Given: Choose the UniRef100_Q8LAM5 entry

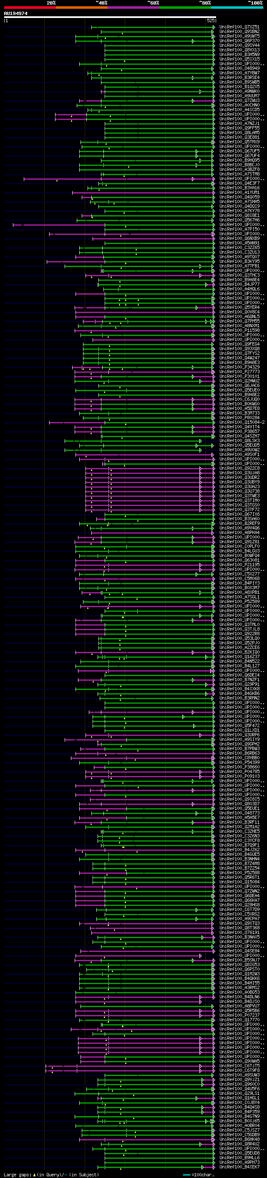Looking at the screenshot, I should click(x=239, y=133).
